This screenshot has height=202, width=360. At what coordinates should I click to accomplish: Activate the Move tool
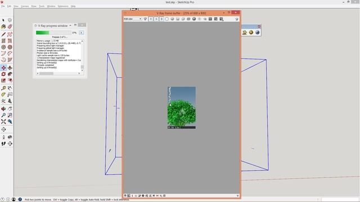coord(3,68)
